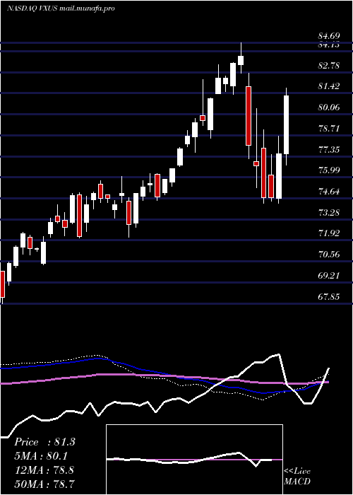Select the 71.92 price axis label
This screenshot has width=353, height=495.
(x=329, y=233)
